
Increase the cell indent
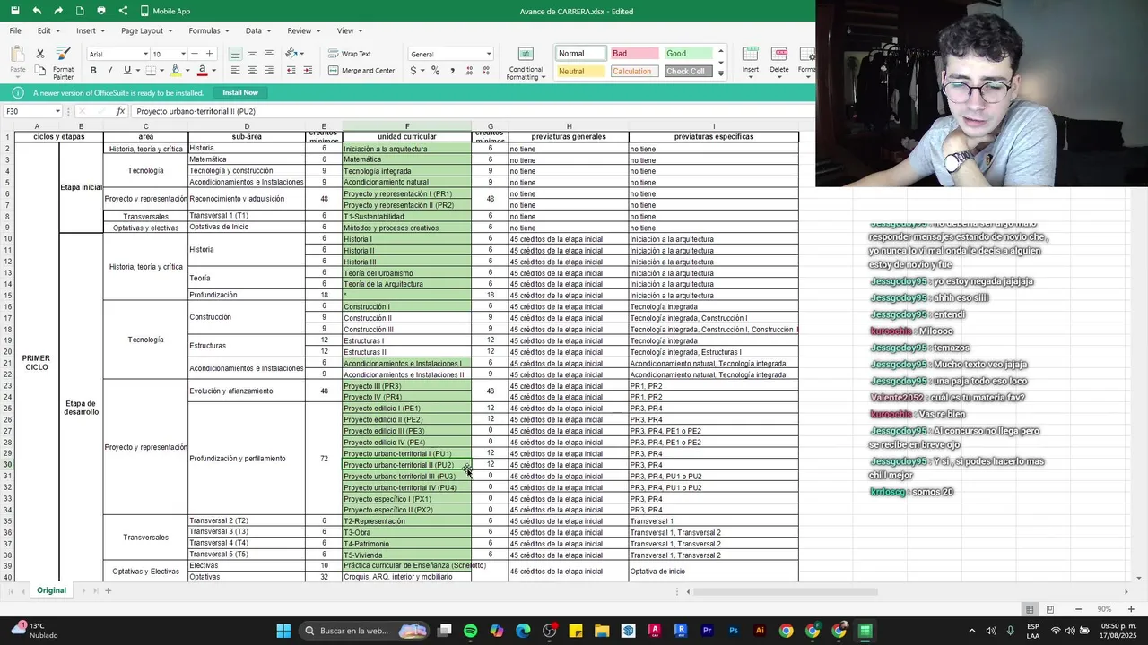point(308,70)
